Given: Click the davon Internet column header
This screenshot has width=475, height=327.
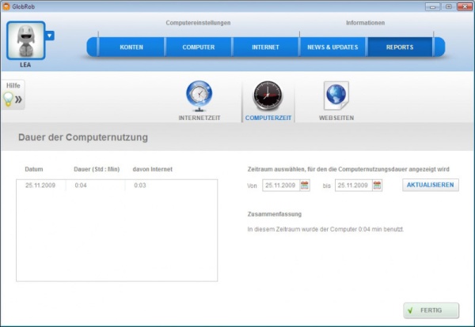Looking at the screenshot, I should coord(152,169).
